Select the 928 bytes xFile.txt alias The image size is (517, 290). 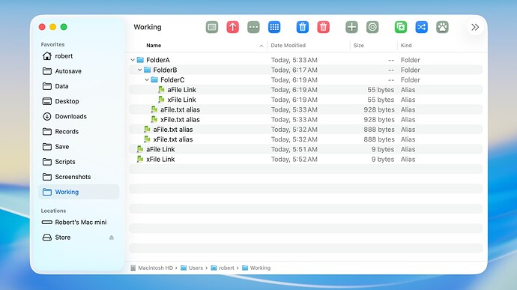(306, 119)
